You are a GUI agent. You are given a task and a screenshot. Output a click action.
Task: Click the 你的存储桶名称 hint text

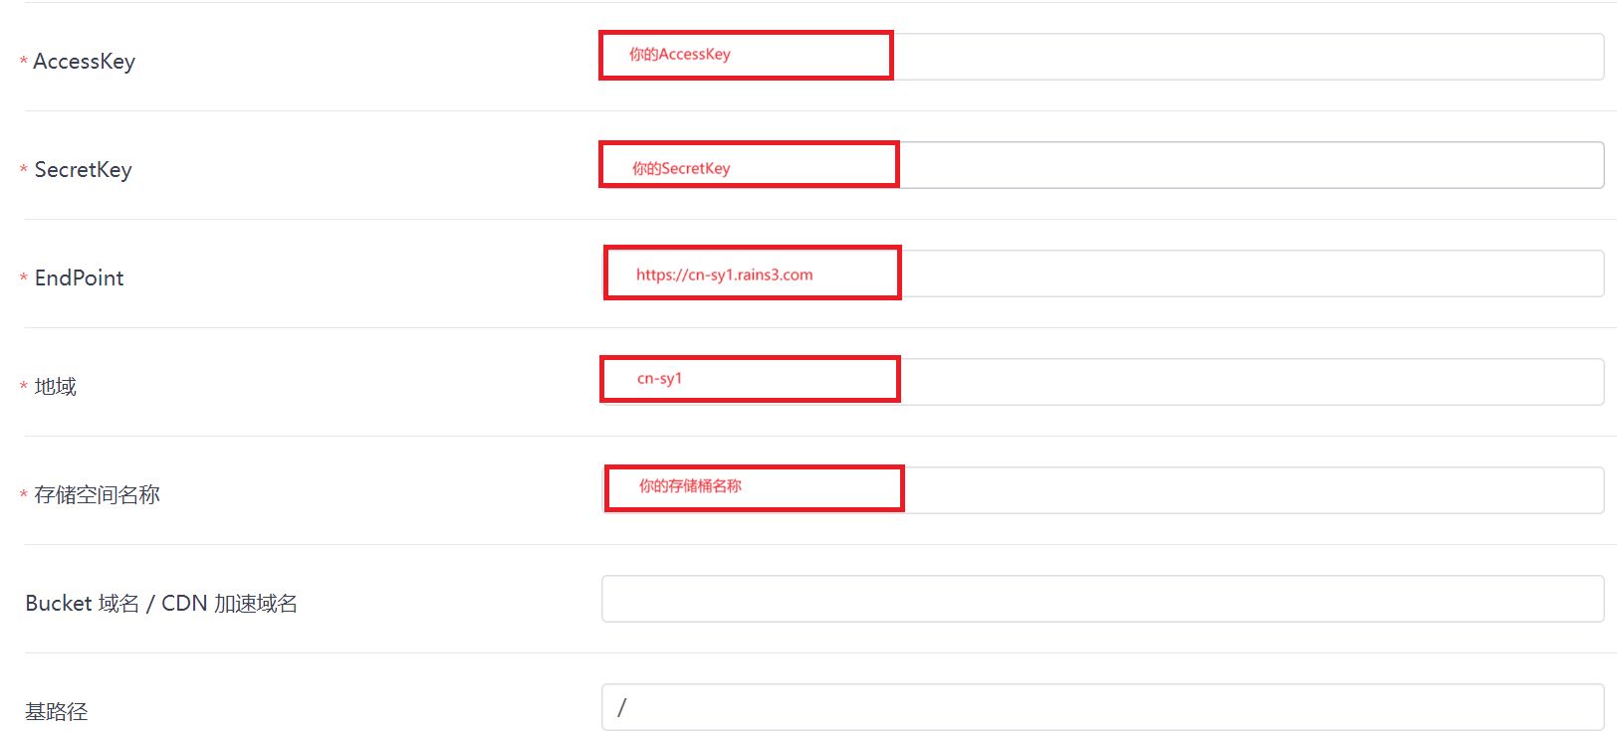click(x=690, y=486)
